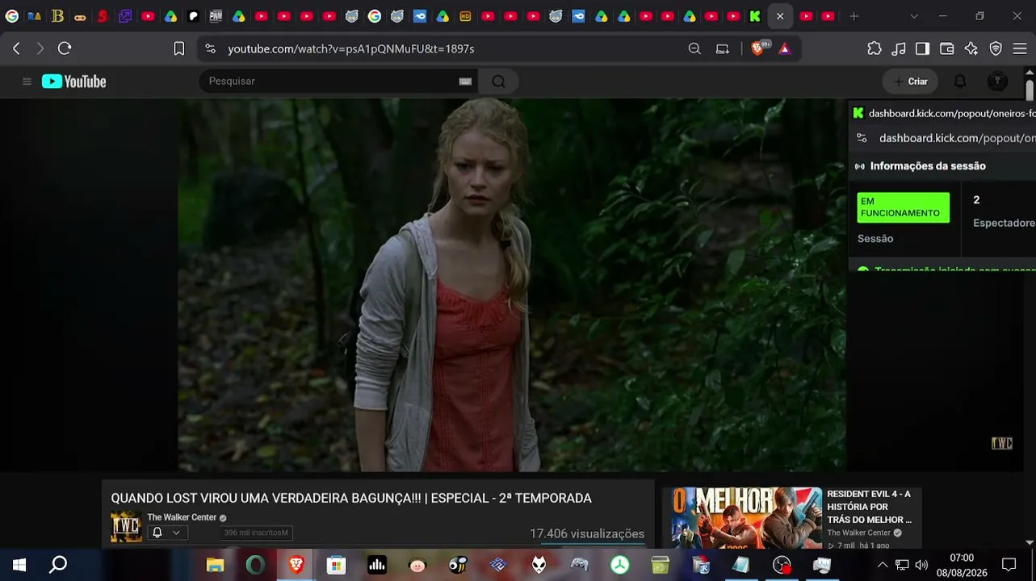
Task: Open the Windows notification center
Action: click(1009, 565)
